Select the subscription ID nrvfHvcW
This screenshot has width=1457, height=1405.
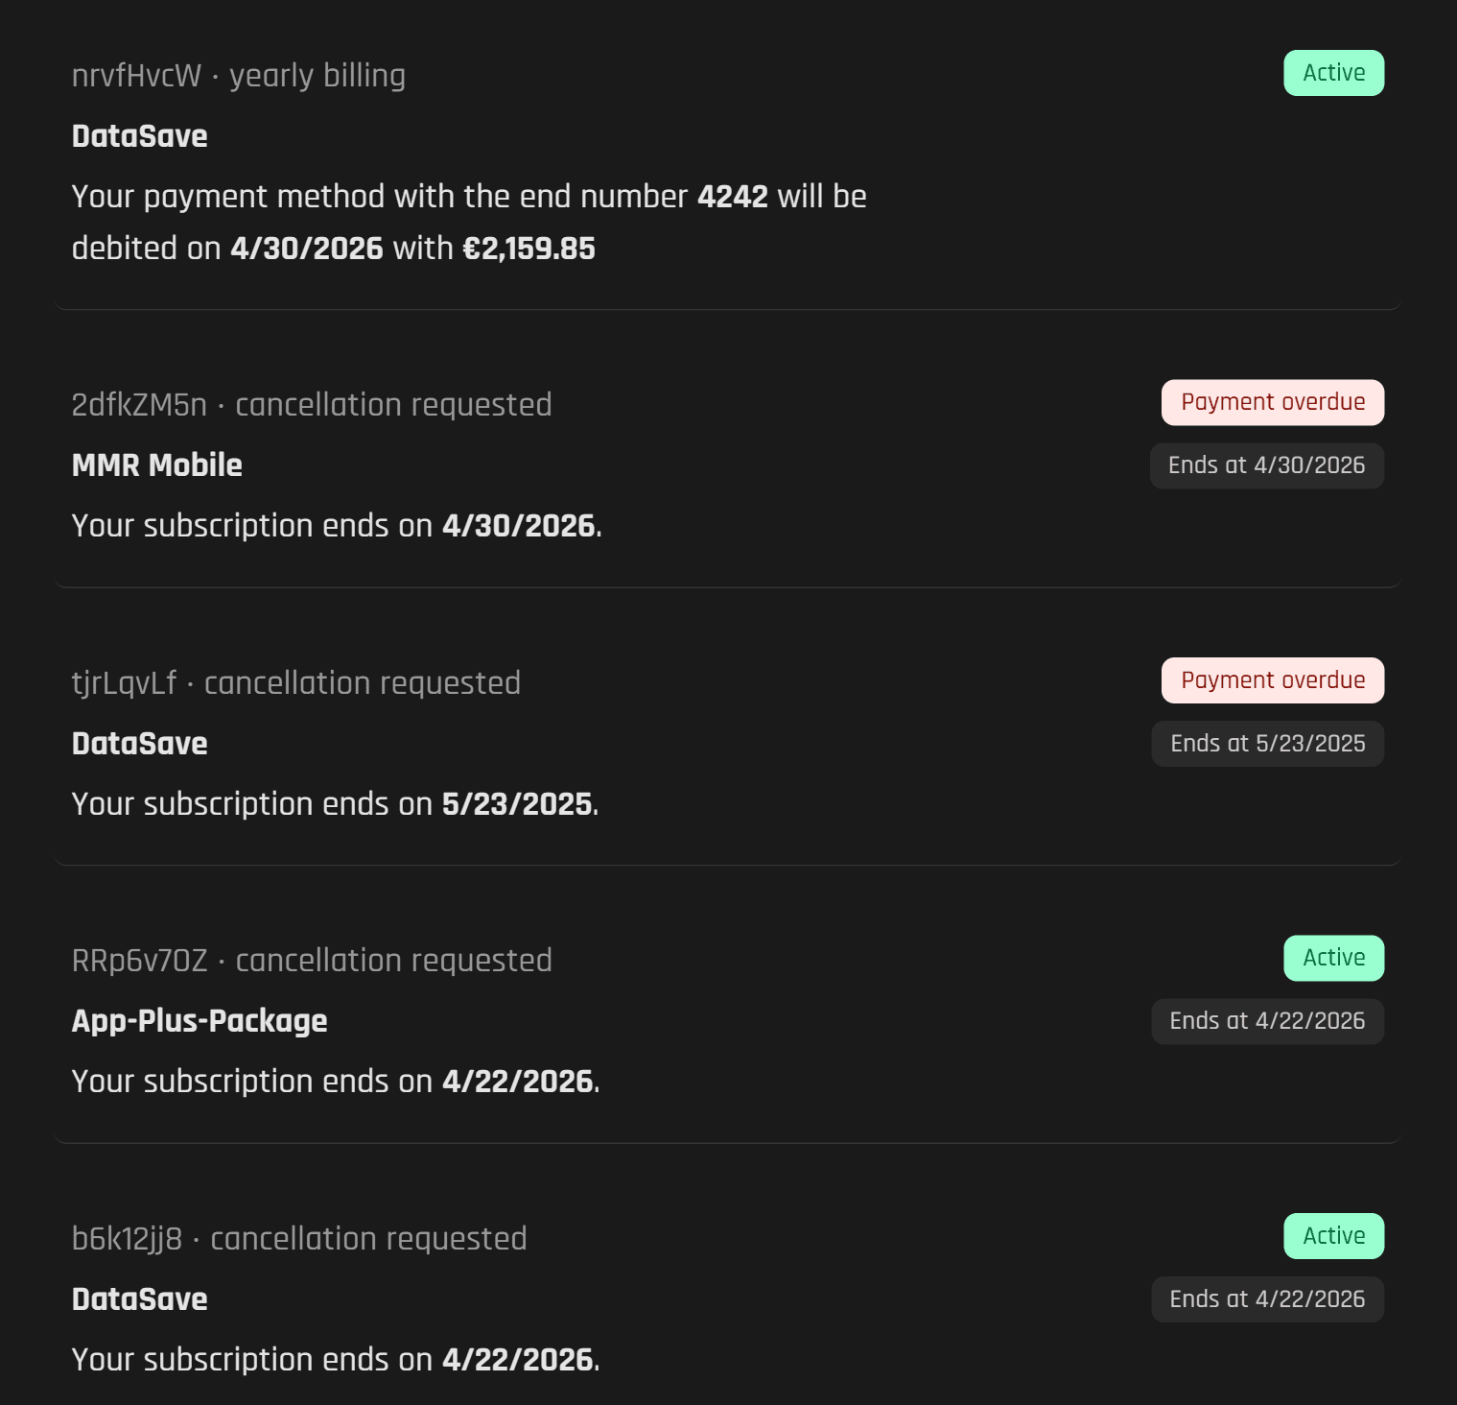click(x=134, y=74)
